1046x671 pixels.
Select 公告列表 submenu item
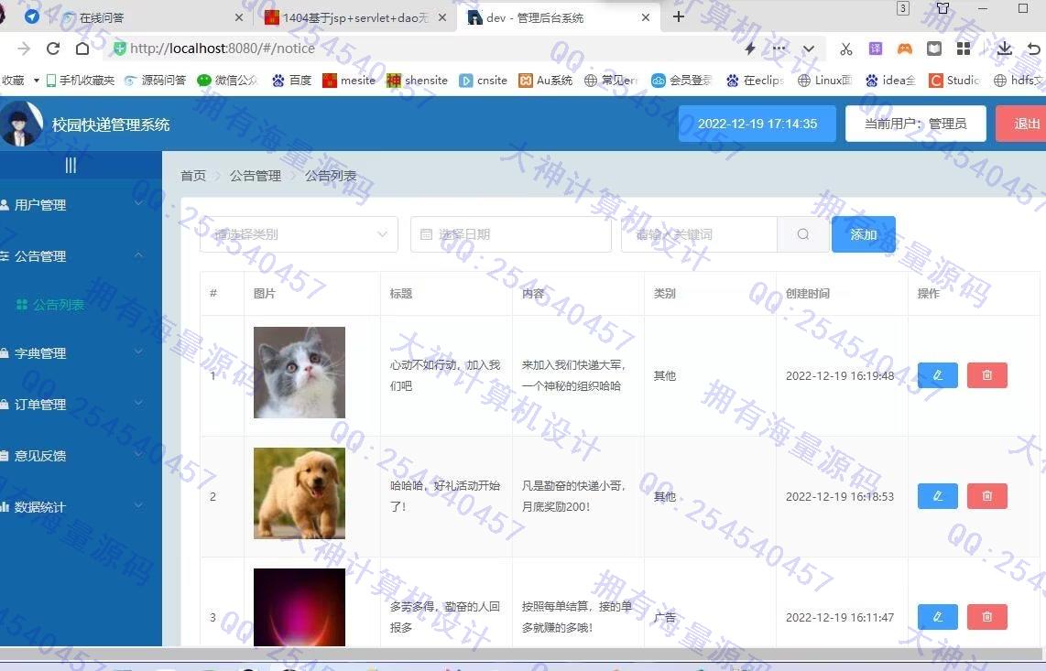pyautogui.click(x=59, y=305)
